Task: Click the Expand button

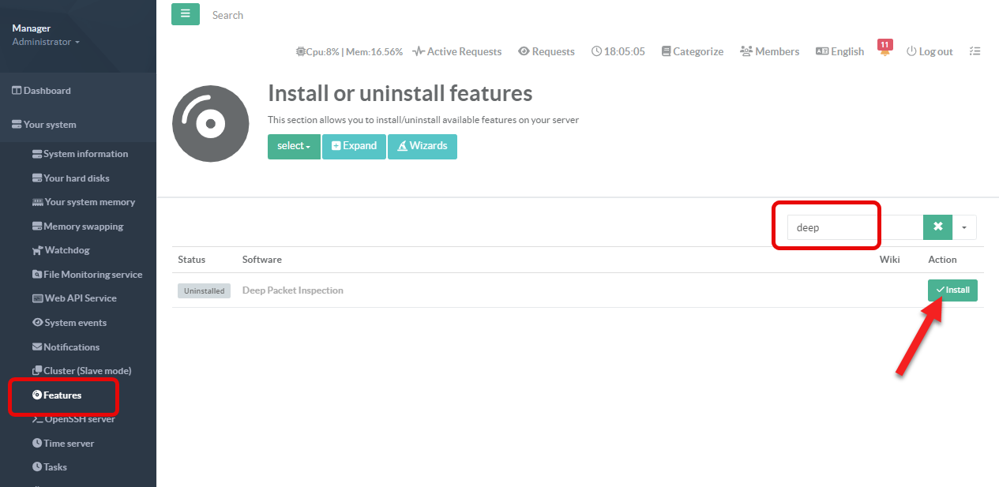Action: 354,146
